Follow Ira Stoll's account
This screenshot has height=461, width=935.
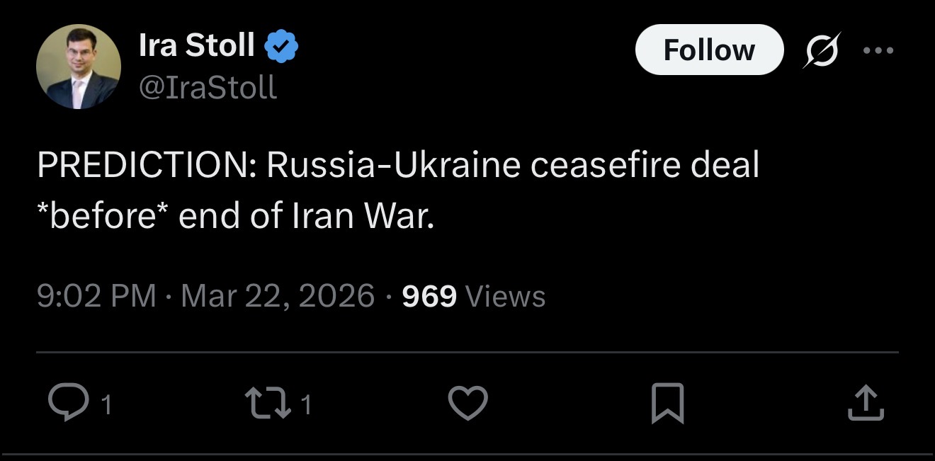[709, 50]
